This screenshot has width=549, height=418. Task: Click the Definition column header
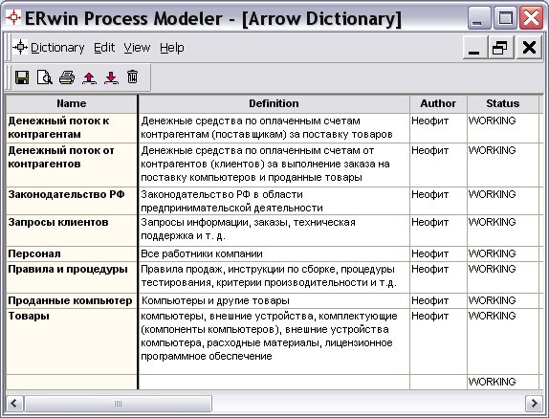[x=274, y=103]
